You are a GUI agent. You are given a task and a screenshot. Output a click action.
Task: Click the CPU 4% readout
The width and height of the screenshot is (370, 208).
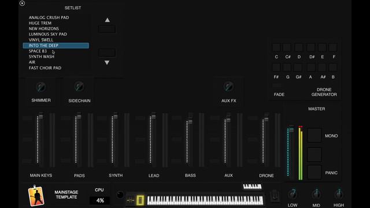pyautogui.click(x=100, y=200)
